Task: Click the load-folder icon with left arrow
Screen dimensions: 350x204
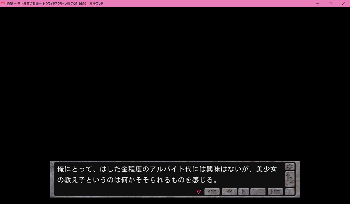Action: click(212, 192)
